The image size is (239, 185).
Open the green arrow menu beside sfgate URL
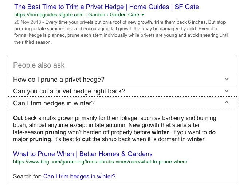pos(143,15)
